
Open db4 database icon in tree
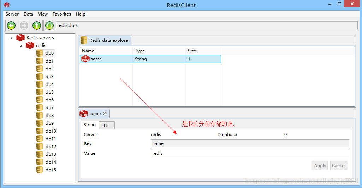pyautogui.click(x=40, y=84)
